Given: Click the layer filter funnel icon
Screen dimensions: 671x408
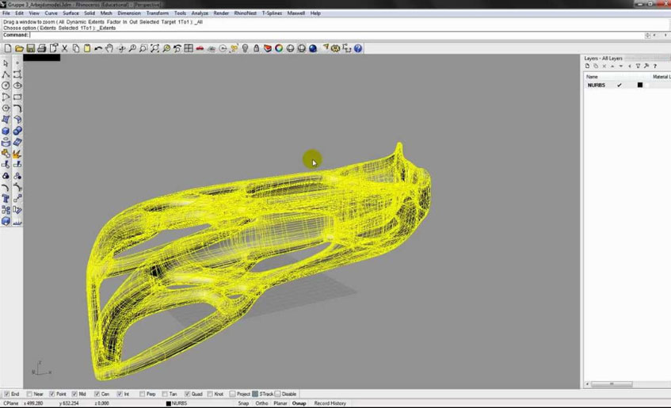Looking at the screenshot, I should 638,67.
